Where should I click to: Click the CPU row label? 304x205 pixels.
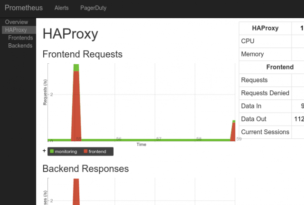pyautogui.click(x=247, y=41)
